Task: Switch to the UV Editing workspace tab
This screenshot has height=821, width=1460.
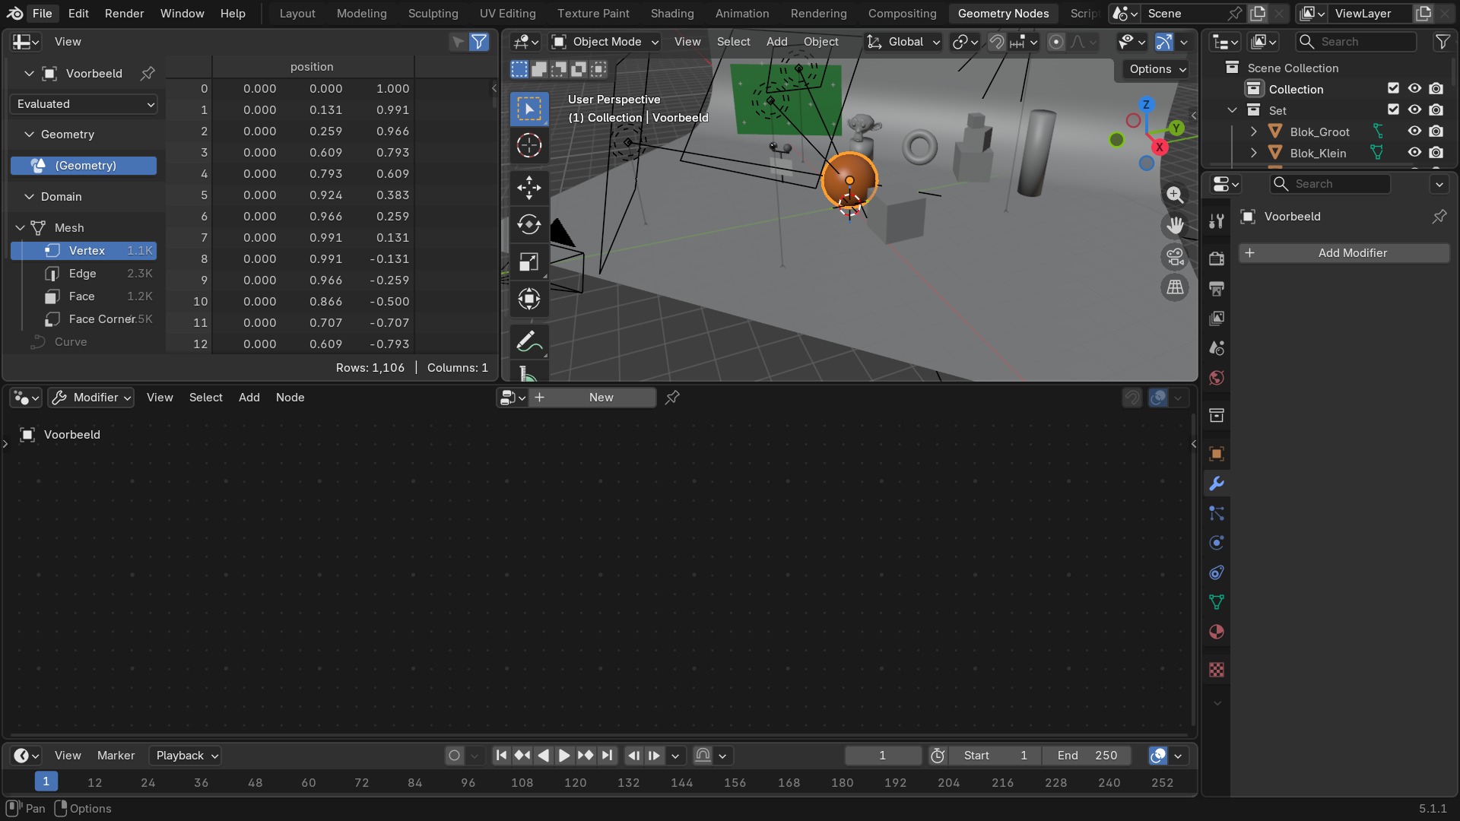Action: coord(507,13)
